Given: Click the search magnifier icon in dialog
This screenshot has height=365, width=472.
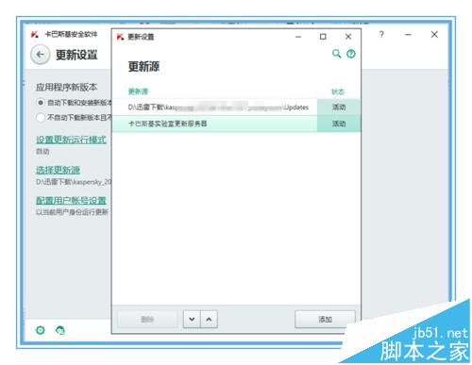Looking at the screenshot, I should (x=336, y=54).
